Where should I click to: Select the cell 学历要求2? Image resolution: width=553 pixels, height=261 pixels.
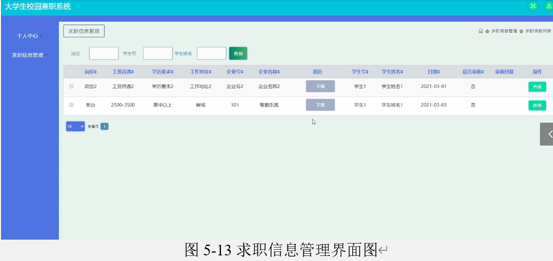coord(162,86)
